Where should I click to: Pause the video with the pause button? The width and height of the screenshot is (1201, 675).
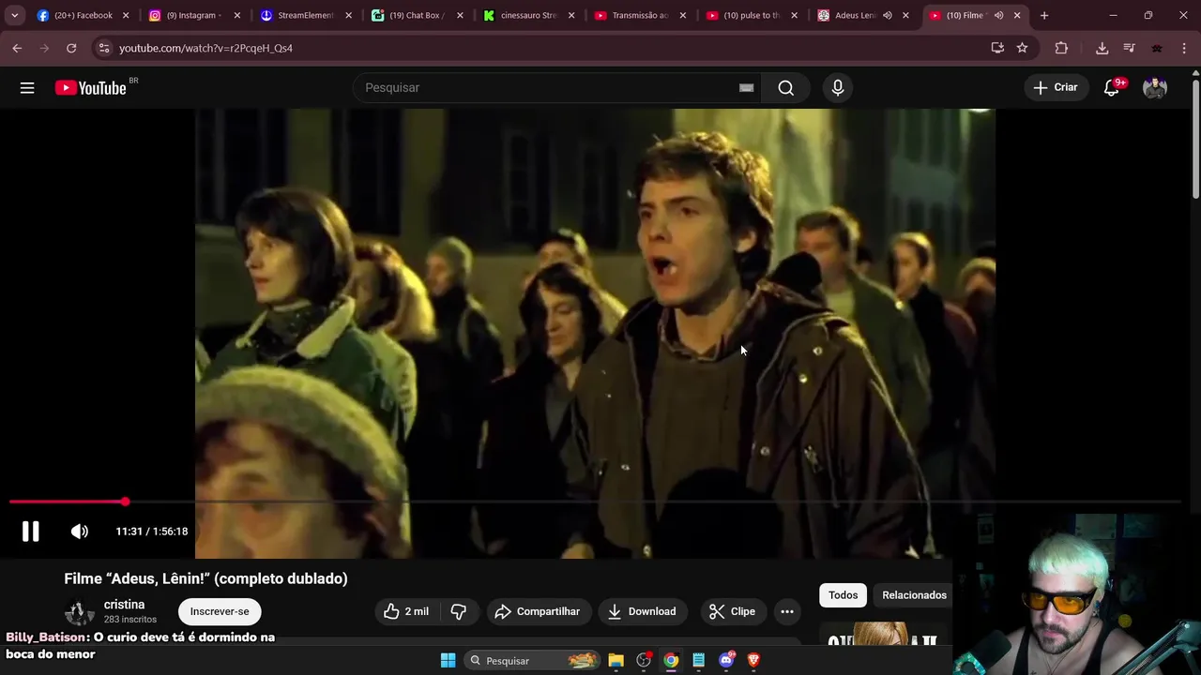tap(31, 532)
